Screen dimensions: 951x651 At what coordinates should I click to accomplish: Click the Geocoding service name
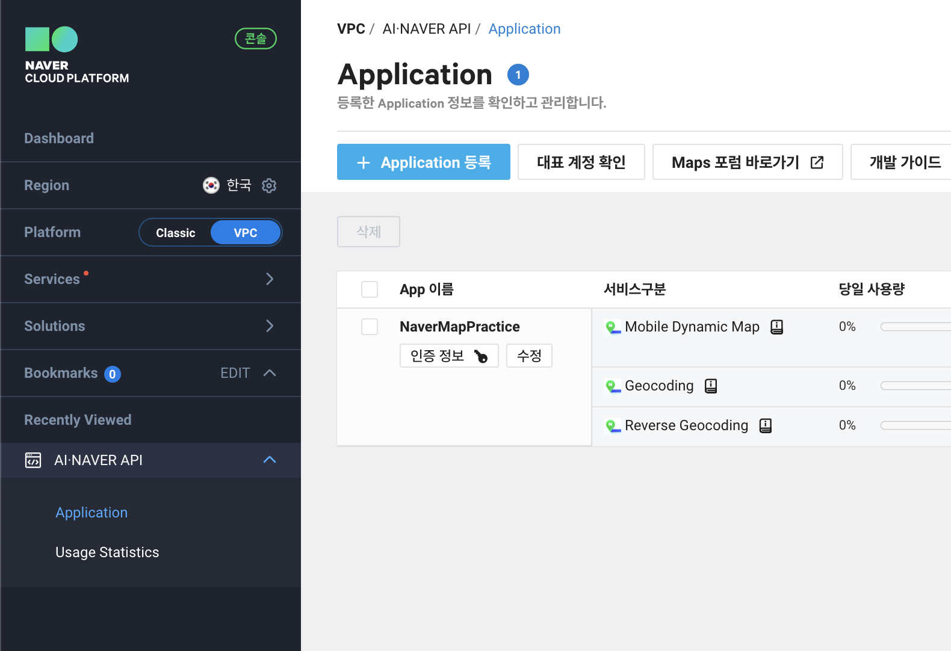[659, 386]
